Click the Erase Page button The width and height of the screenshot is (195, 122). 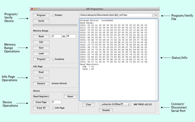41,102
